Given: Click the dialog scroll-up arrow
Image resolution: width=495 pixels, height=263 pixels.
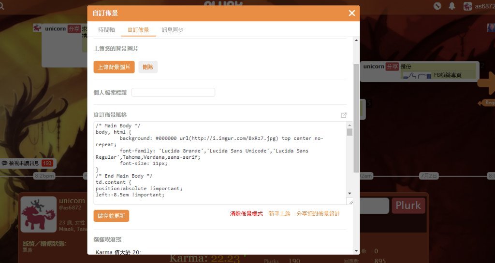Looking at the screenshot, I should (x=356, y=41).
